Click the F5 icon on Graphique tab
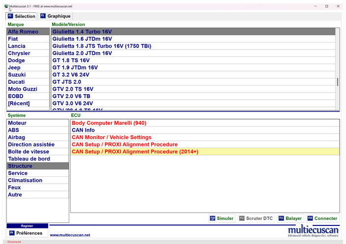Screen dimensions: 346x244 tap(43, 16)
